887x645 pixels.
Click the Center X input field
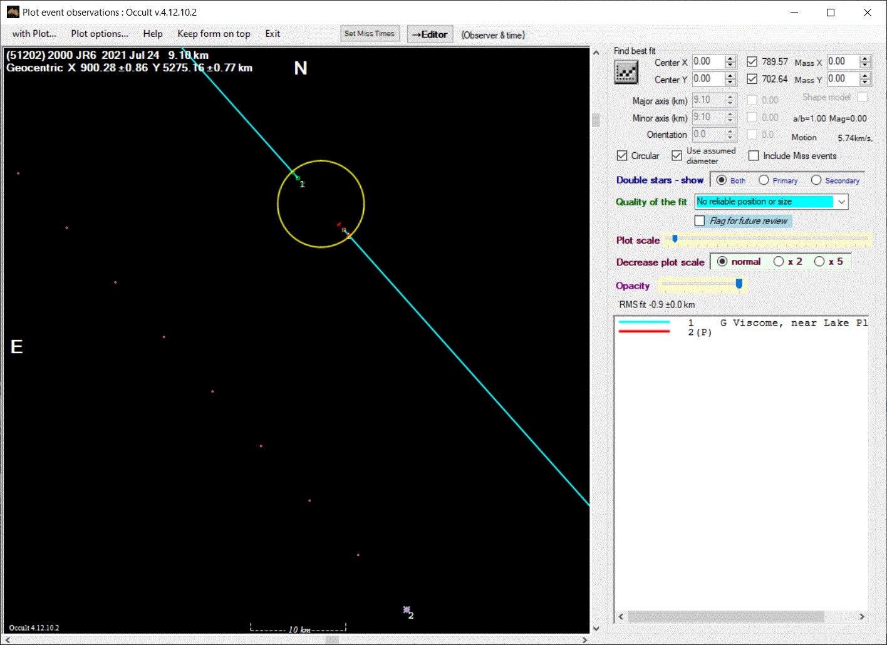pos(708,61)
